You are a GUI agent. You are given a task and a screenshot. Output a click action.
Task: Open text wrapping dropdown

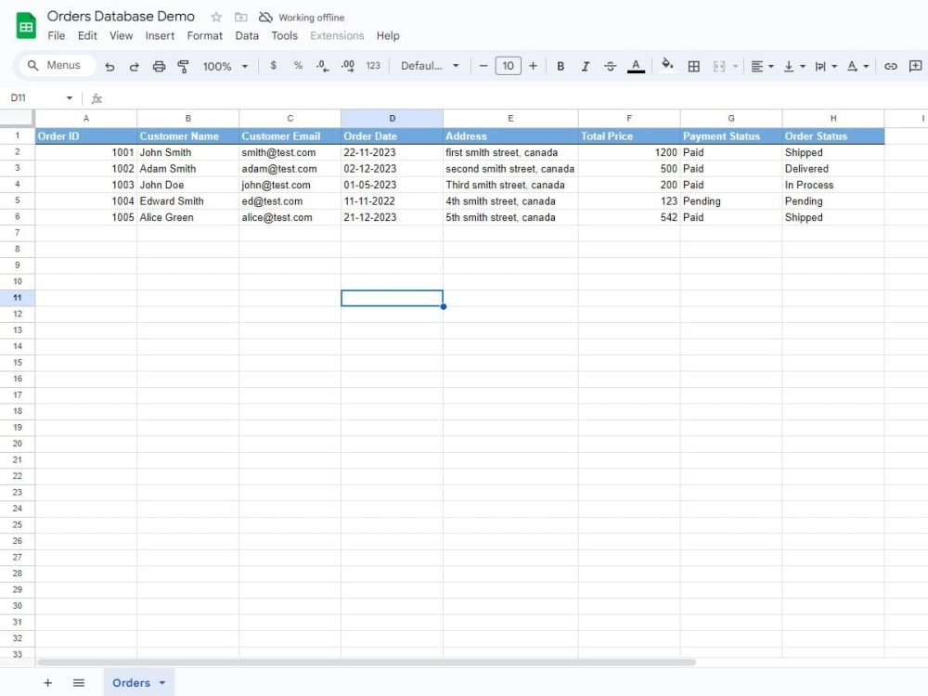tap(826, 66)
